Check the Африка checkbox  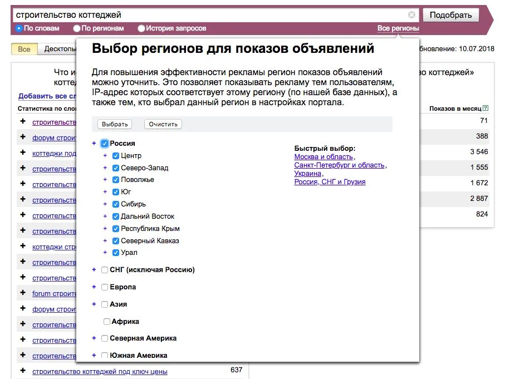[x=106, y=321]
